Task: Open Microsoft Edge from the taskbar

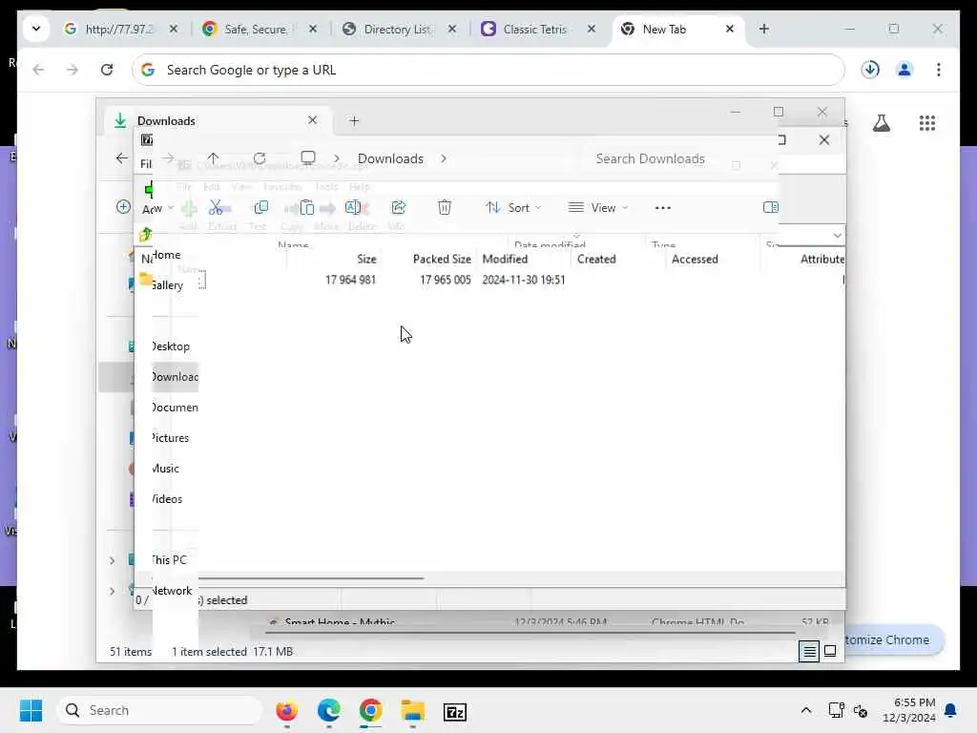Action: tap(328, 711)
